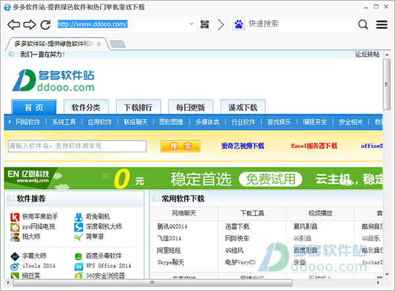Switch to the 首页 tab
The height and width of the screenshot is (291, 395).
[34, 107]
